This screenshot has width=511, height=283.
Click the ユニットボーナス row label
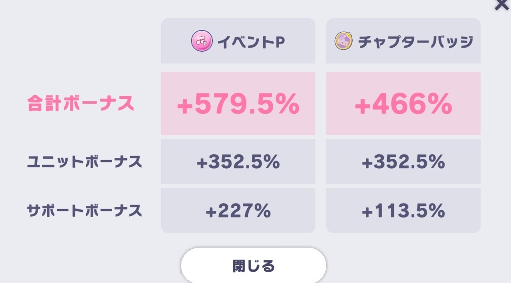coord(84,161)
